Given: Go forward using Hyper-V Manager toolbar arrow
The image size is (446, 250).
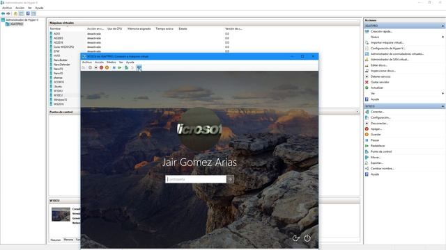Looking at the screenshot, I should [x=8, y=13].
